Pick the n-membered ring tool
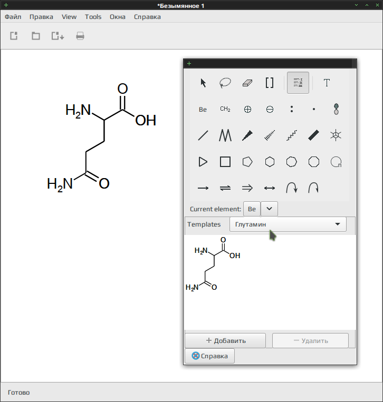Image resolution: width=383 pixels, height=402 pixels. point(336,162)
